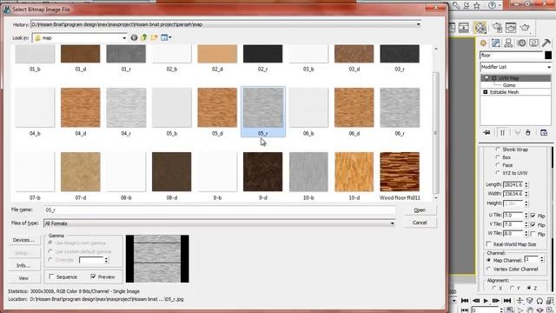Image resolution: width=556 pixels, height=313 pixels.
Task: Click the floor object name field
Action: coord(512,55)
